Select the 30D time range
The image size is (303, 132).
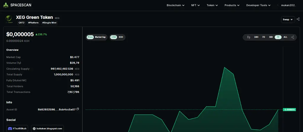[x=271, y=37]
